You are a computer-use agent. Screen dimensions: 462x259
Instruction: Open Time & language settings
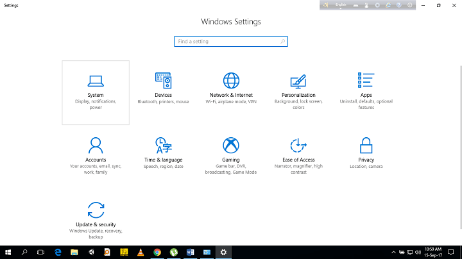pos(163,157)
